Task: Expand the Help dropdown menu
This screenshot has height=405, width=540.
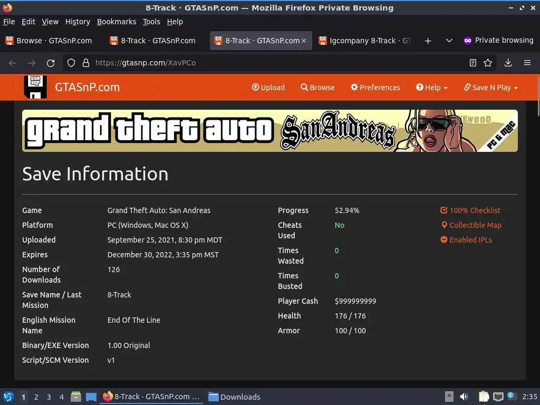Action: 432,88
